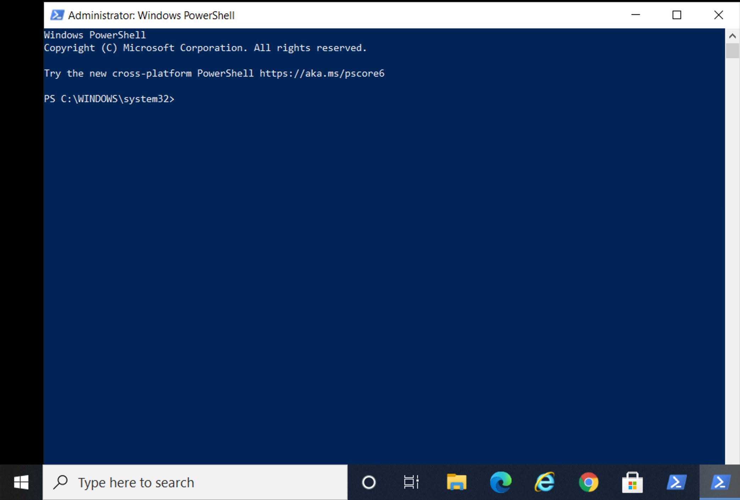Open Microsoft Store from the taskbar
740x500 pixels.
[633, 482]
